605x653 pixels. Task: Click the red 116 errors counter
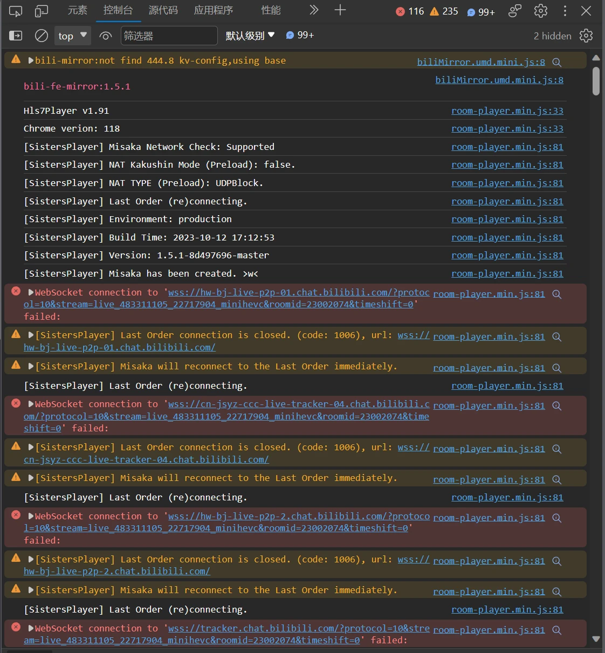click(x=410, y=11)
